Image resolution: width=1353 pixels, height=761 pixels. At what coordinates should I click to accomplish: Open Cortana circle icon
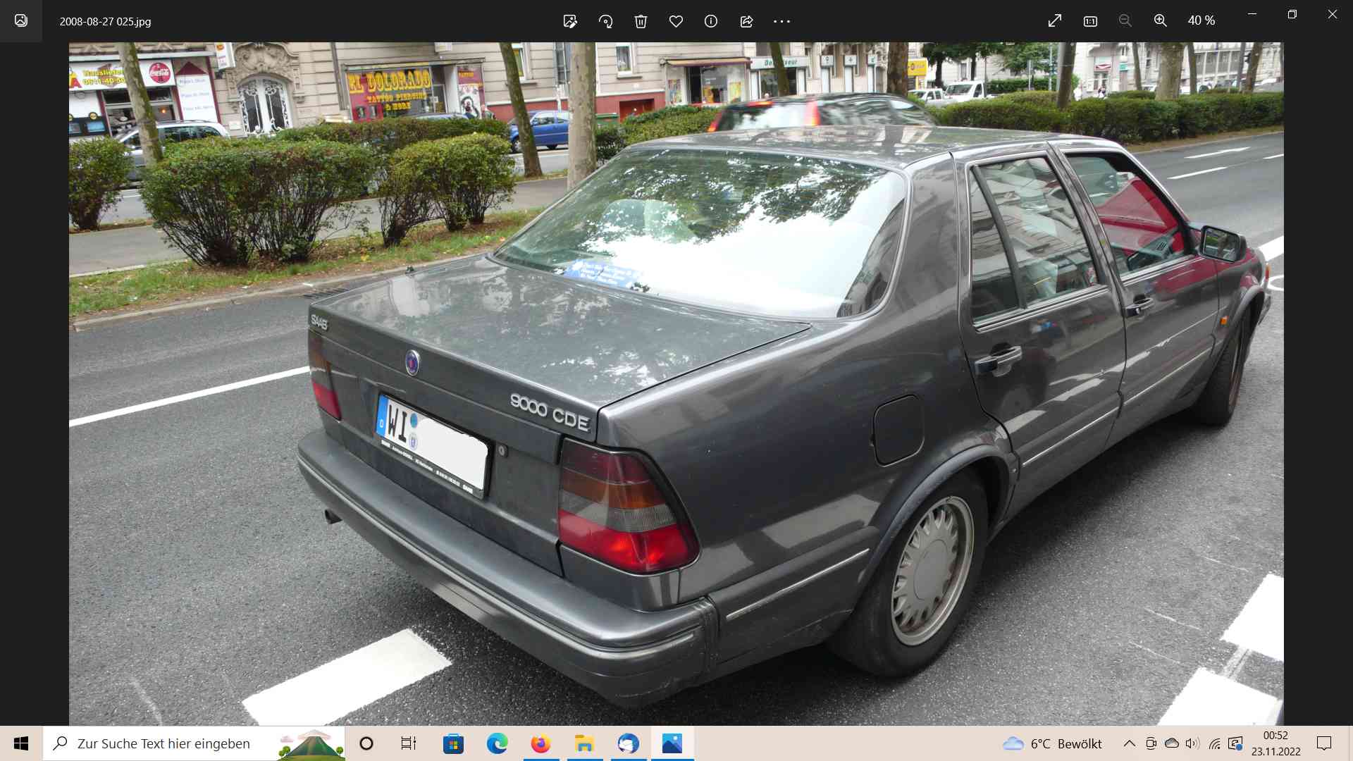[x=366, y=743]
